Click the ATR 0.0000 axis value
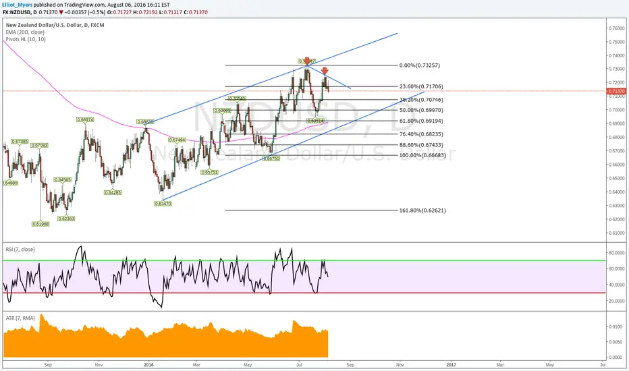The height and width of the screenshot is (371, 629). tap(616, 358)
